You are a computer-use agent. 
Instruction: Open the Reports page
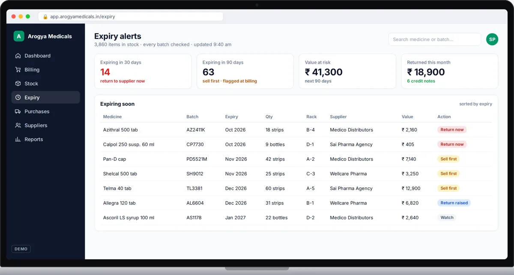point(45,139)
